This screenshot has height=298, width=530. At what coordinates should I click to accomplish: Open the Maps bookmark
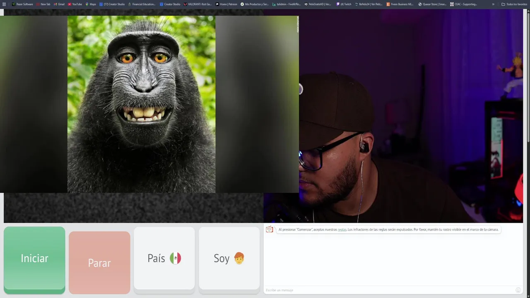point(90,4)
